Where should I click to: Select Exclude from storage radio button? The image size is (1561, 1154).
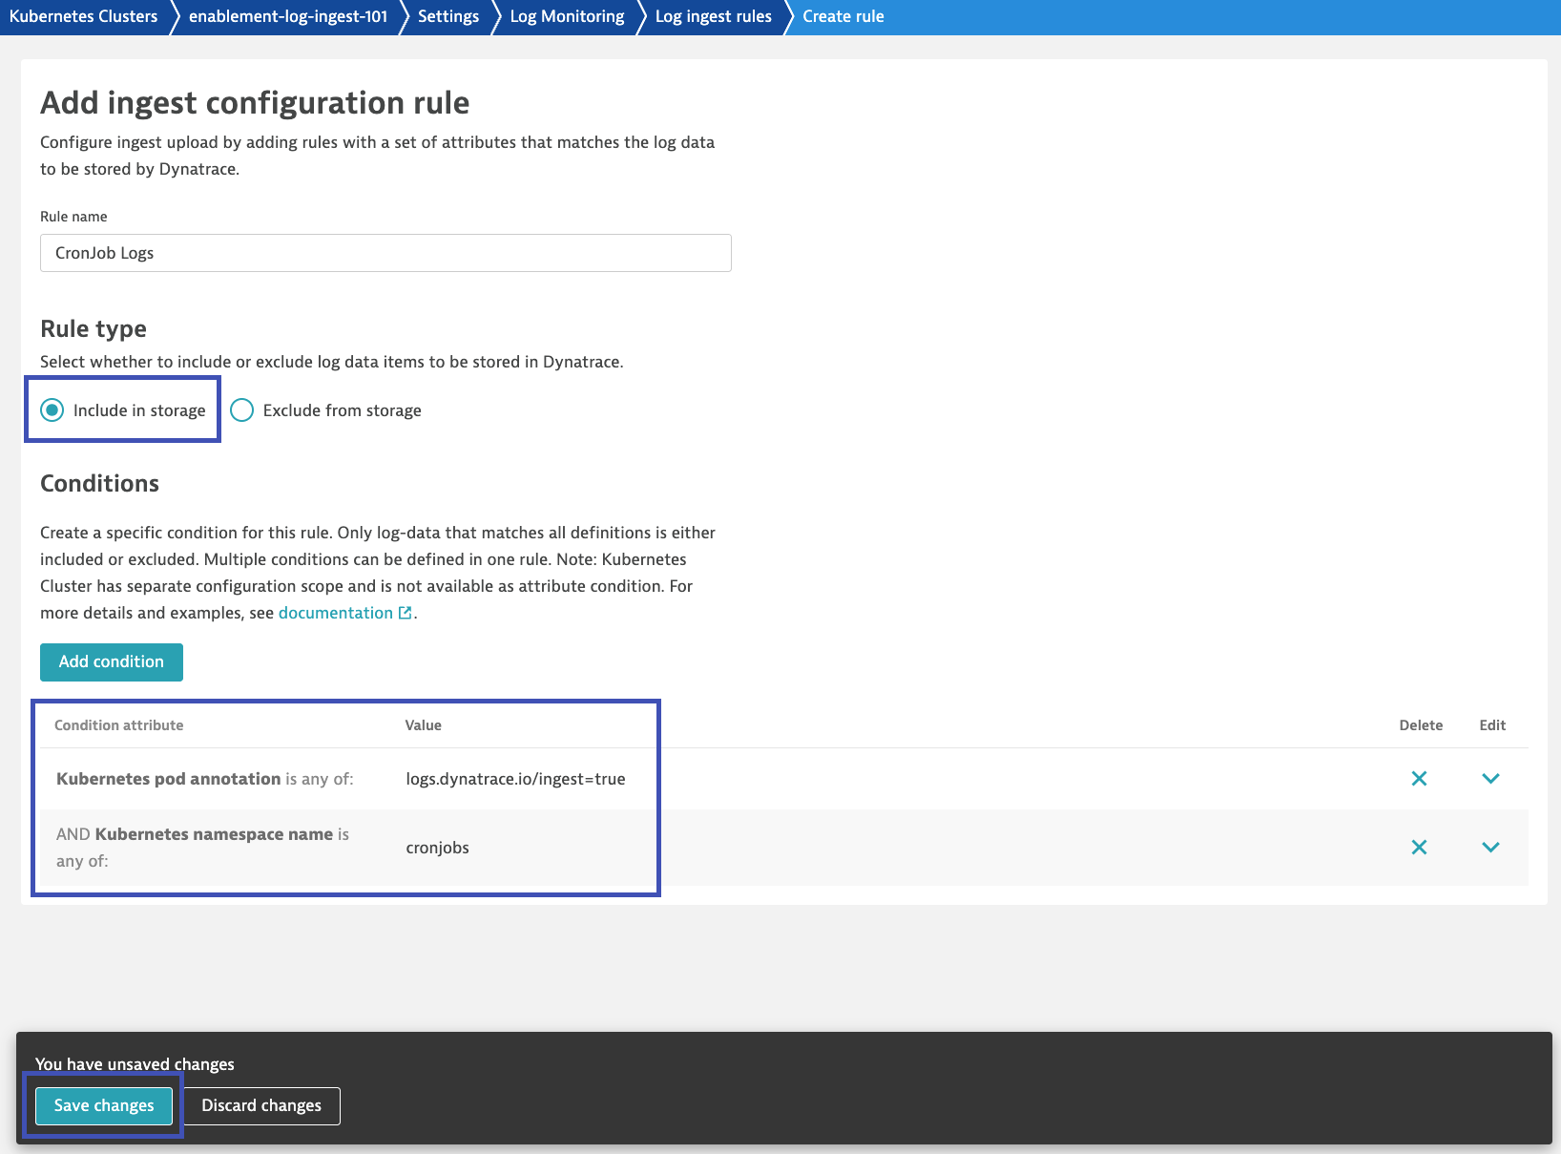[x=242, y=410]
